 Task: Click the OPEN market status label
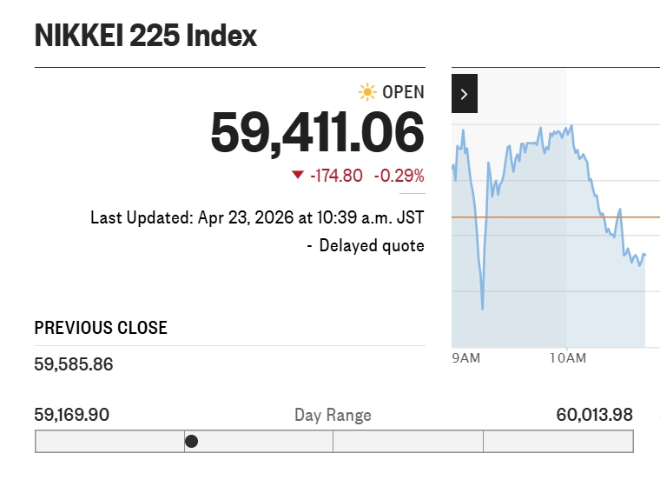click(403, 92)
